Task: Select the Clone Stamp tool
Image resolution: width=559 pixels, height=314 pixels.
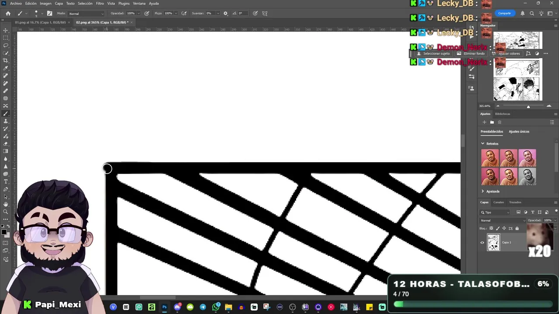Action: point(6,121)
